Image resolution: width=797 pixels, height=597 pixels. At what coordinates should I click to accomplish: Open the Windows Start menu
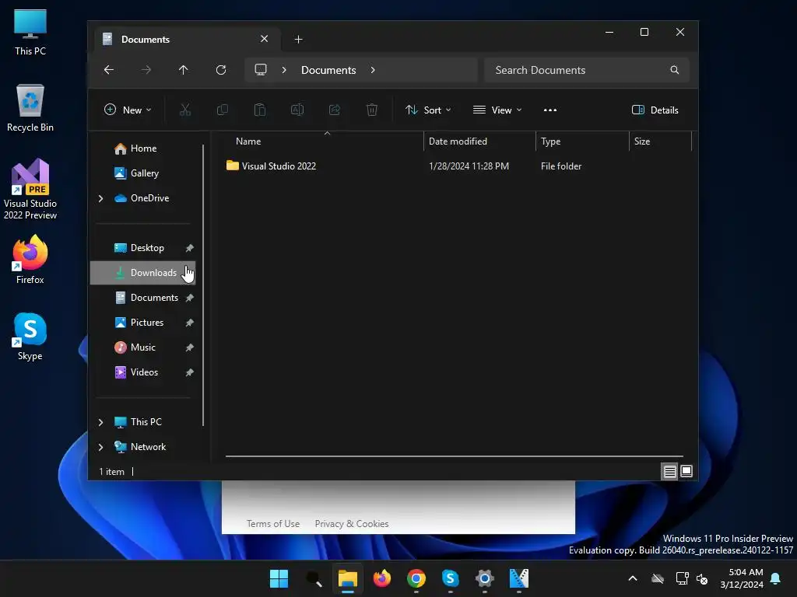pos(279,578)
